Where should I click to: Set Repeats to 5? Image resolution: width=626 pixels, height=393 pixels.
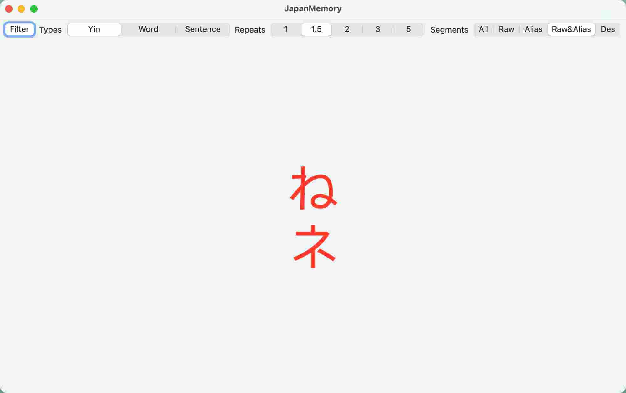tap(408, 29)
